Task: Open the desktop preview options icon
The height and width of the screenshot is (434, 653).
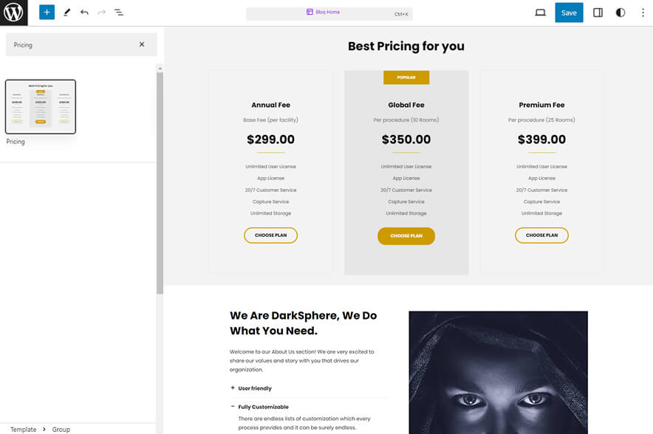Action: point(540,12)
